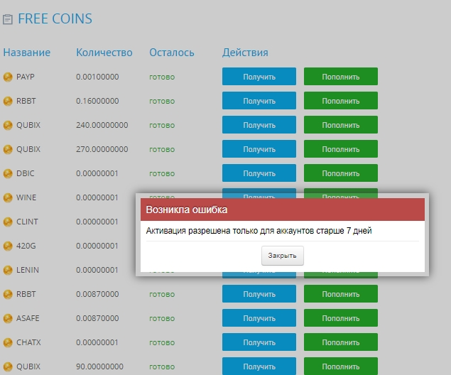Click the amount 240.00000000
This screenshot has height=375, width=451.
click(x=102, y=125)
